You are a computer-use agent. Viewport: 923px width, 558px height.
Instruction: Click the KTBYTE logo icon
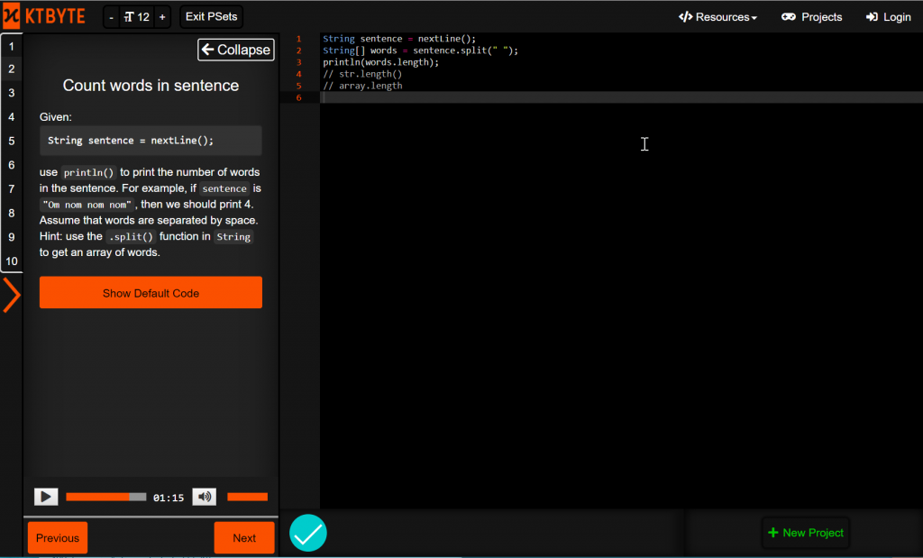(x=12, y=16)
